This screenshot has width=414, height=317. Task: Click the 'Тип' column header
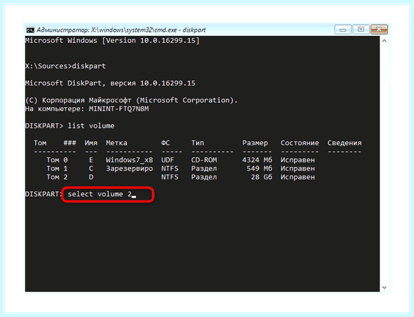point(197,143)
